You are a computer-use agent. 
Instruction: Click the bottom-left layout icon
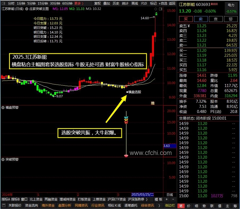pos(4,205)
